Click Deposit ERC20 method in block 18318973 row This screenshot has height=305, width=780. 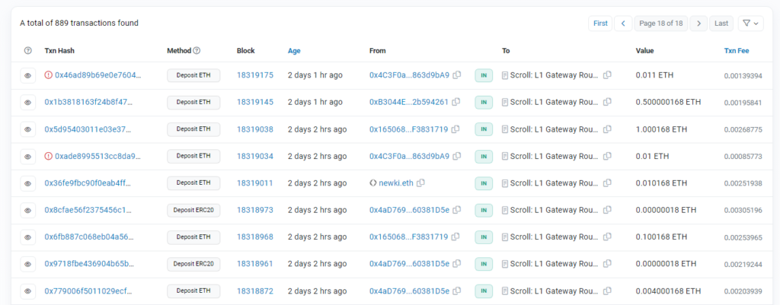click(x=193, y=210)
